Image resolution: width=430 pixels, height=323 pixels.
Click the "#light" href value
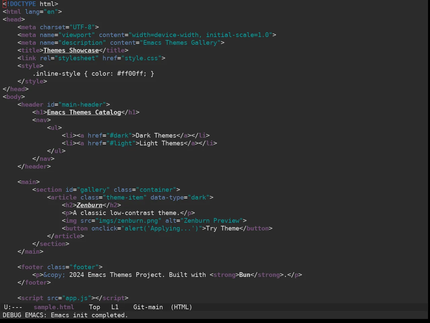[x=121, y=143]
